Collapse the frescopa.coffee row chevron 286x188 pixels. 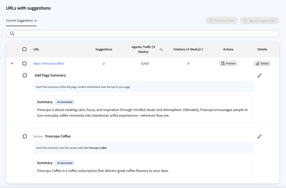12,63
